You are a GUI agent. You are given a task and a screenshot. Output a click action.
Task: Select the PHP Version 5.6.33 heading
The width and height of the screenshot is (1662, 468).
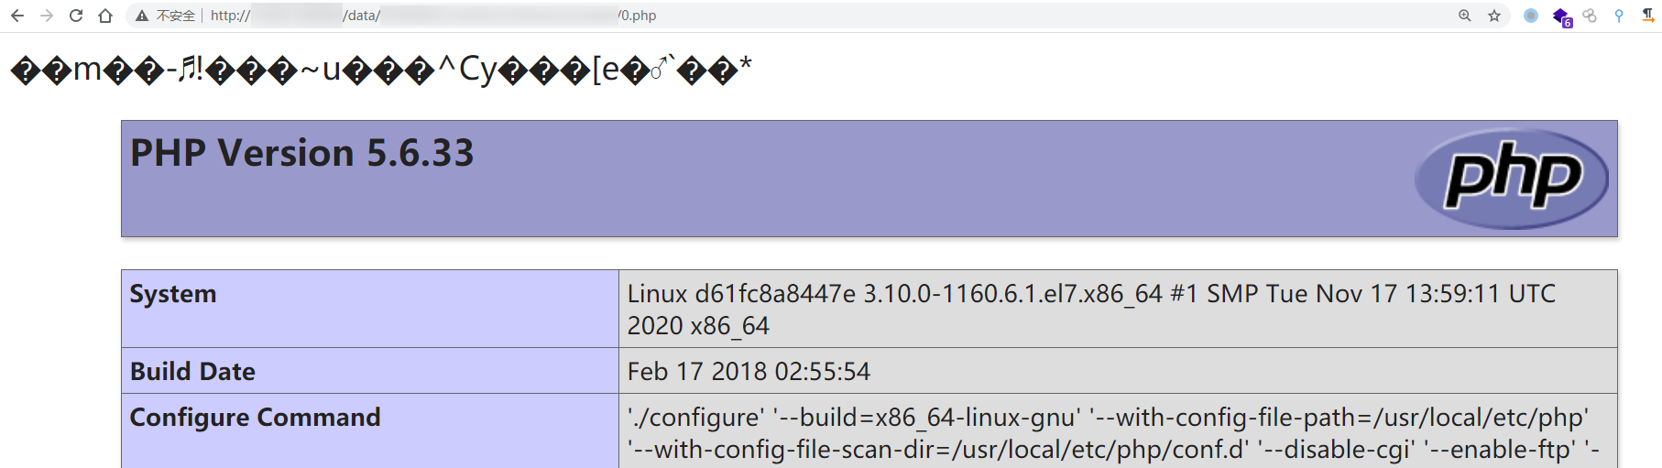click(302, 153)
